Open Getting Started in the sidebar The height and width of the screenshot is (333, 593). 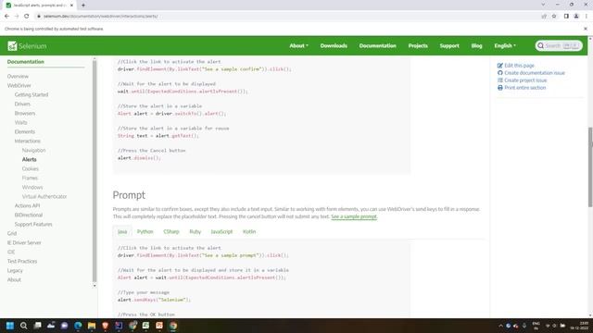[x=32, y=94]
